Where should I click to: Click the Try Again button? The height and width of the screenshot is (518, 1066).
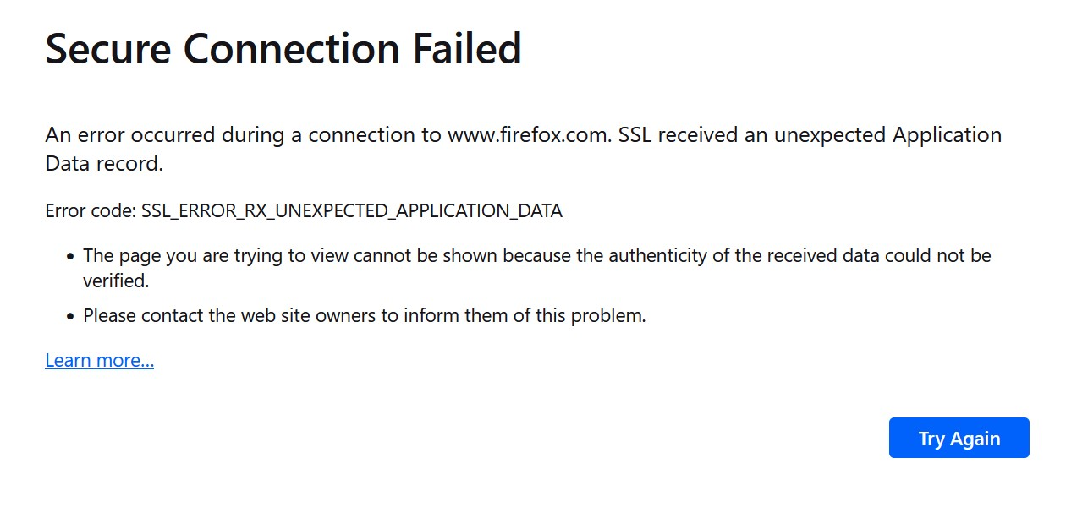(959, 439)
